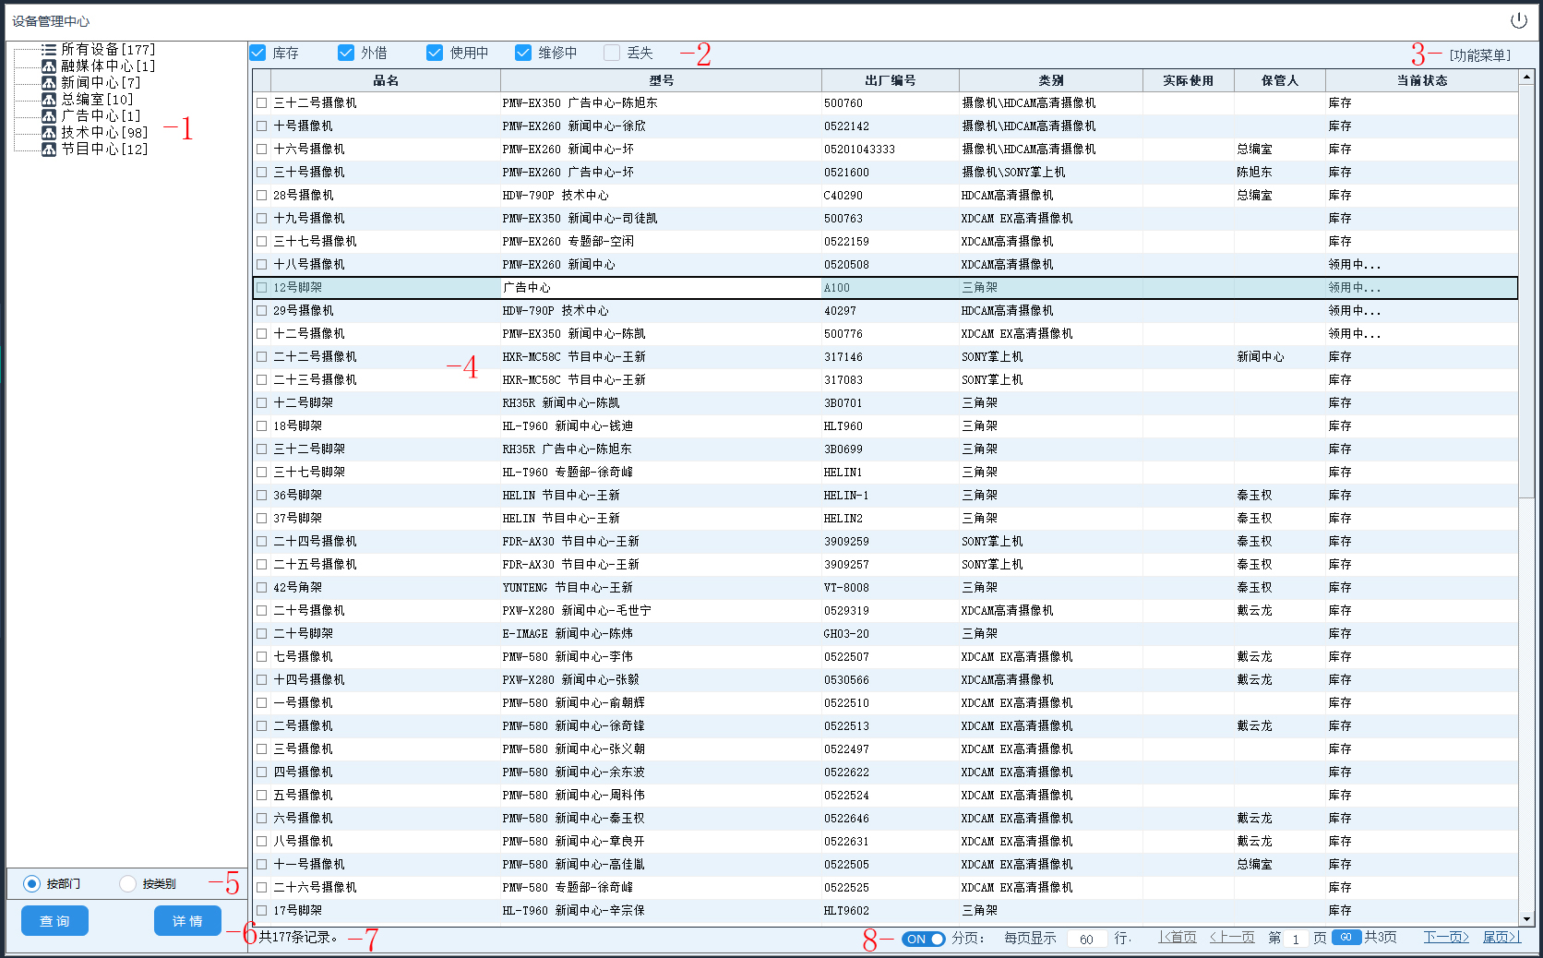This screenshot has width=1543, height=958.
Task: Go to next page via 下一页 link
Action: 1445,938
